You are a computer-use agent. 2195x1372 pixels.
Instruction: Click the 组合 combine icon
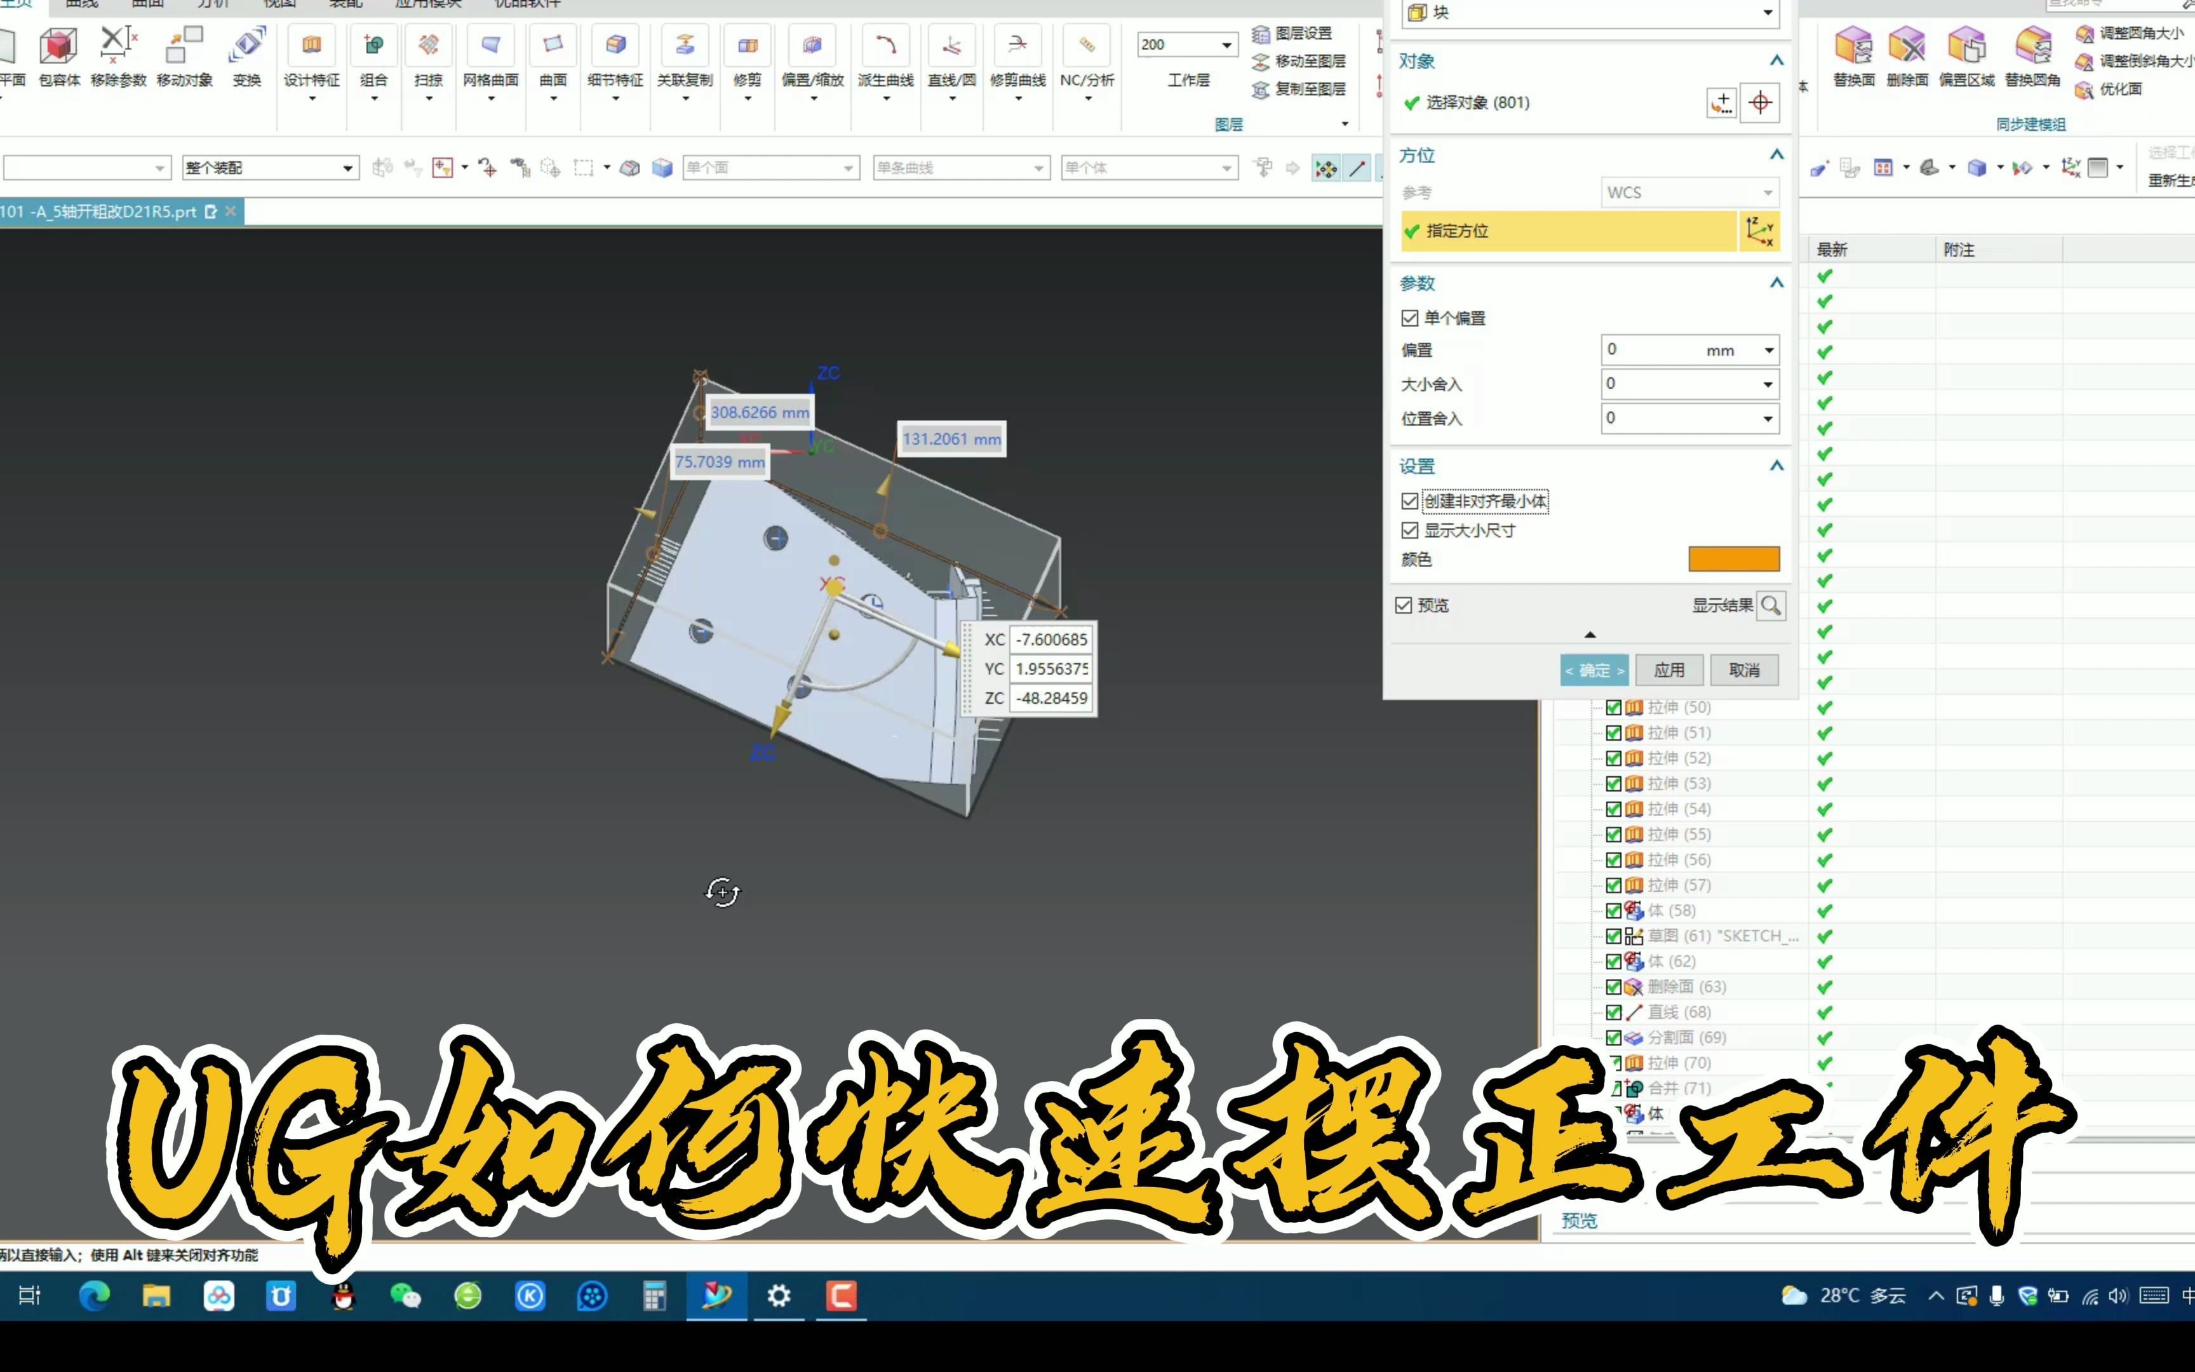coord(373,45)
